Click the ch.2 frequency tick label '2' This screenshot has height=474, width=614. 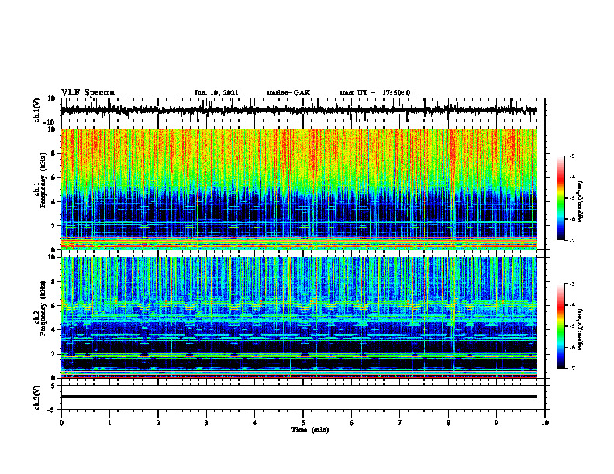point(53,354)
